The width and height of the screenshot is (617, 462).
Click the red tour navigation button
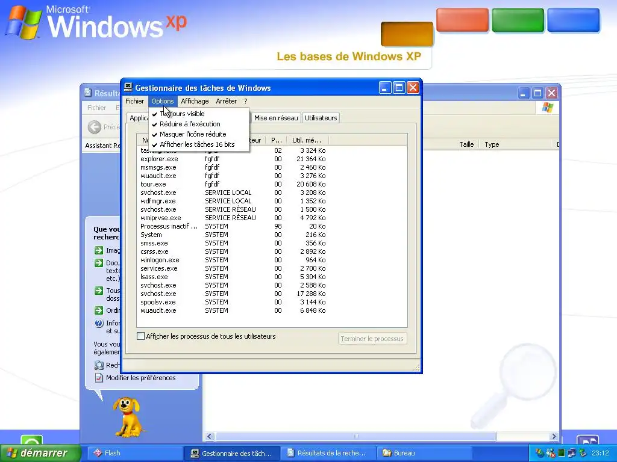coord(462,20)
